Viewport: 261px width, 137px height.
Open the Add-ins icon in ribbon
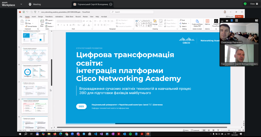pos(207,22)
